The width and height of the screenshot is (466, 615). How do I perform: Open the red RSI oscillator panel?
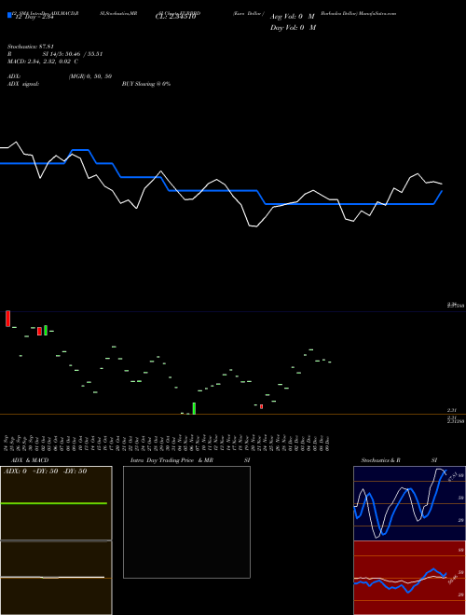click(x=409, y=578)
